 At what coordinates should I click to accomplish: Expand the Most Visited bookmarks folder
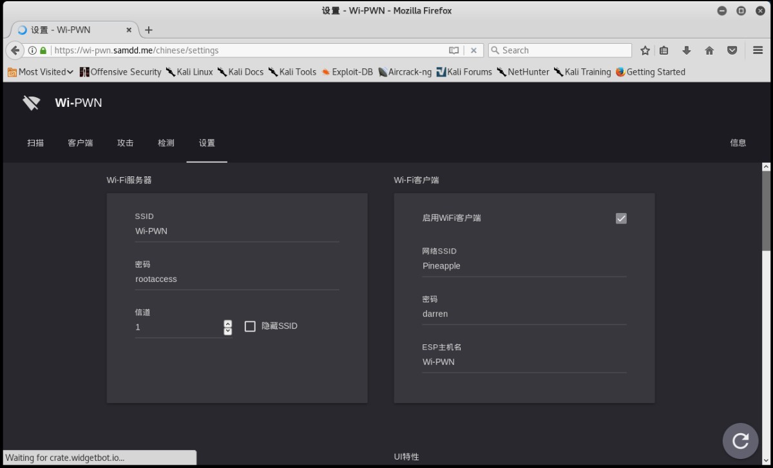tap(41, 72)
